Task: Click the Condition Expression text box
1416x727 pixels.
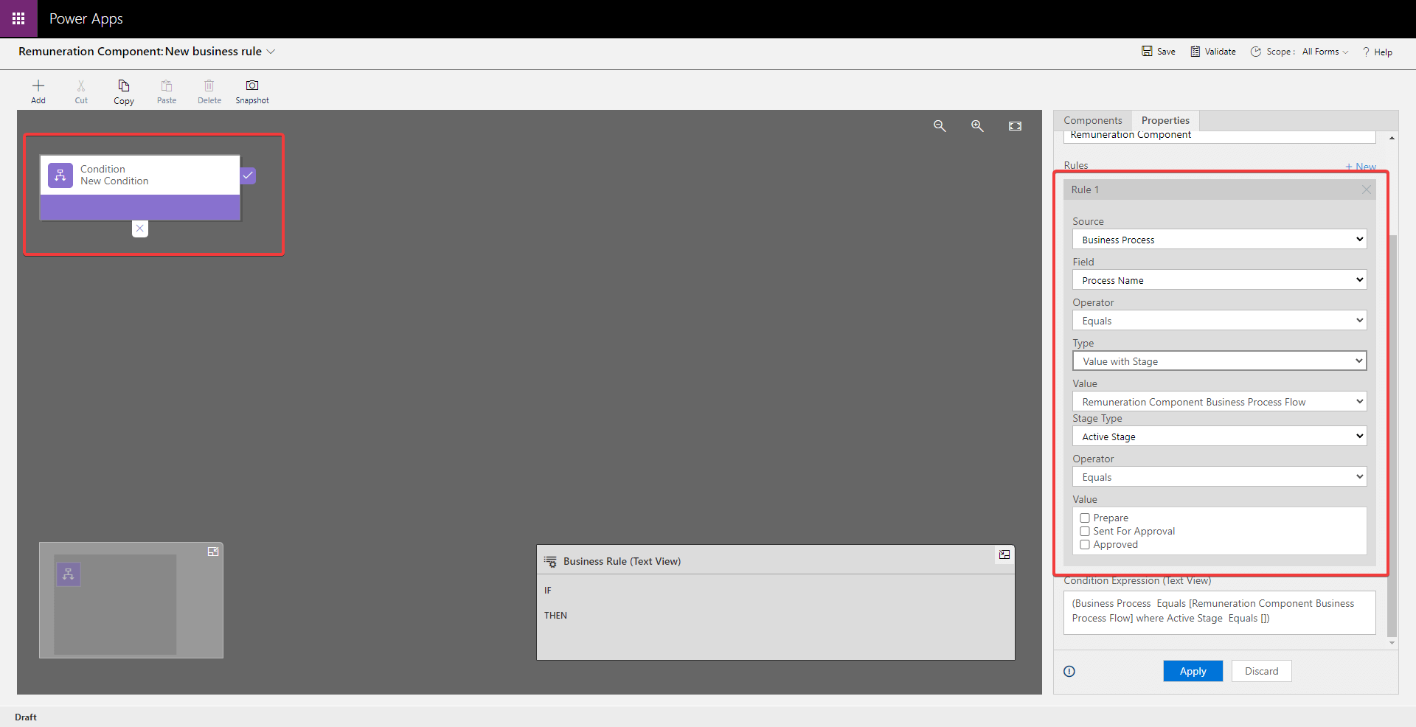Action: [1219, 612]
